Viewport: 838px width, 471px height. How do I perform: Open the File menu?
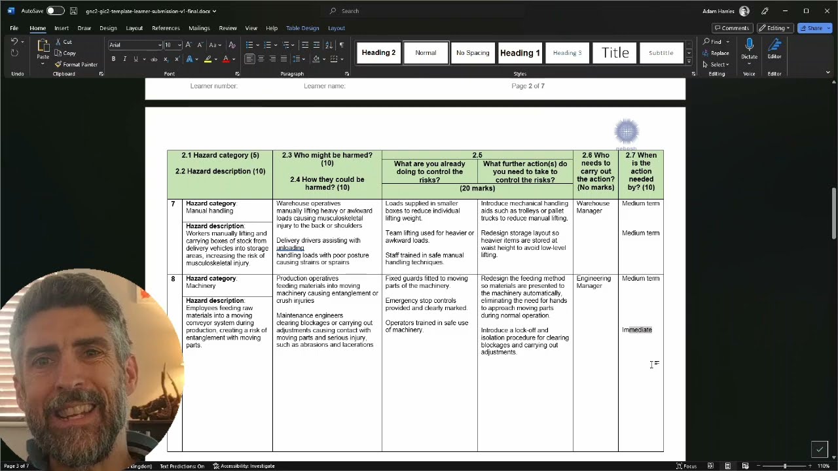pyautogui.click(x=14, y=28)
